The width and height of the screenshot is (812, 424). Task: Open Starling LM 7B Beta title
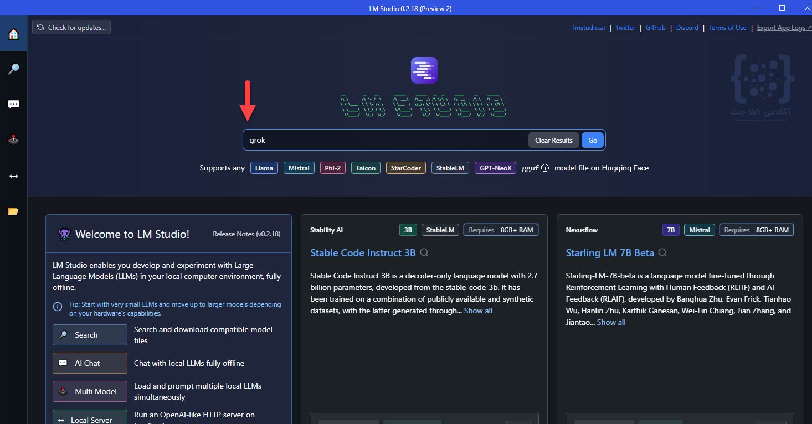coord(610,253)
